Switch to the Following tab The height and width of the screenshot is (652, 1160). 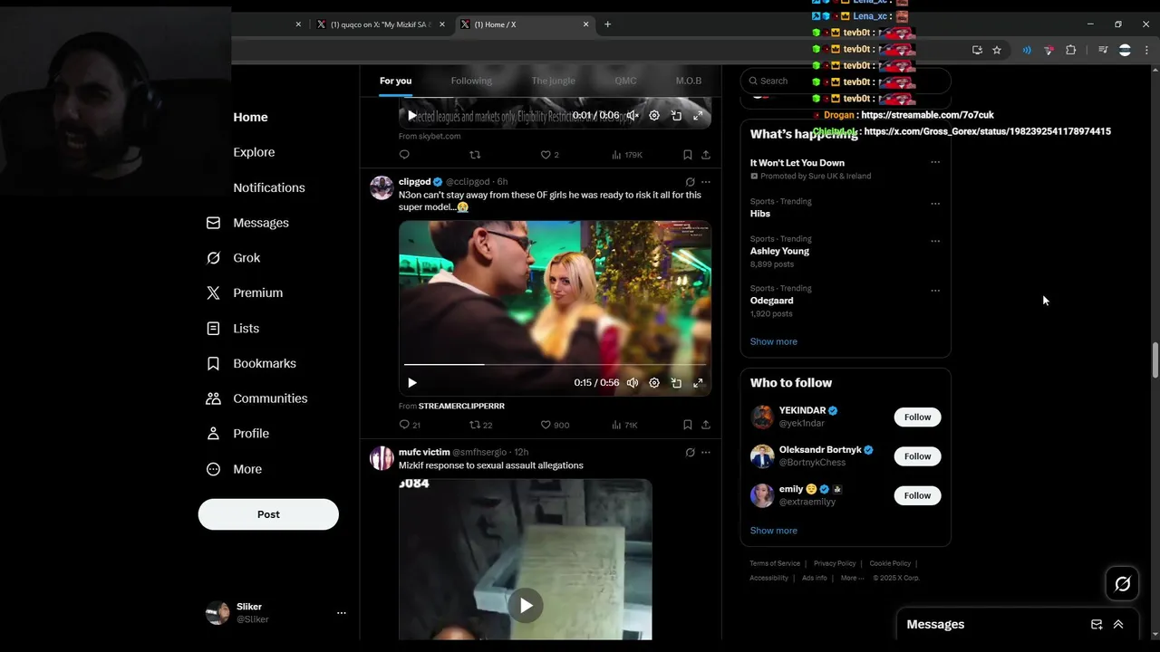[471, 81]
